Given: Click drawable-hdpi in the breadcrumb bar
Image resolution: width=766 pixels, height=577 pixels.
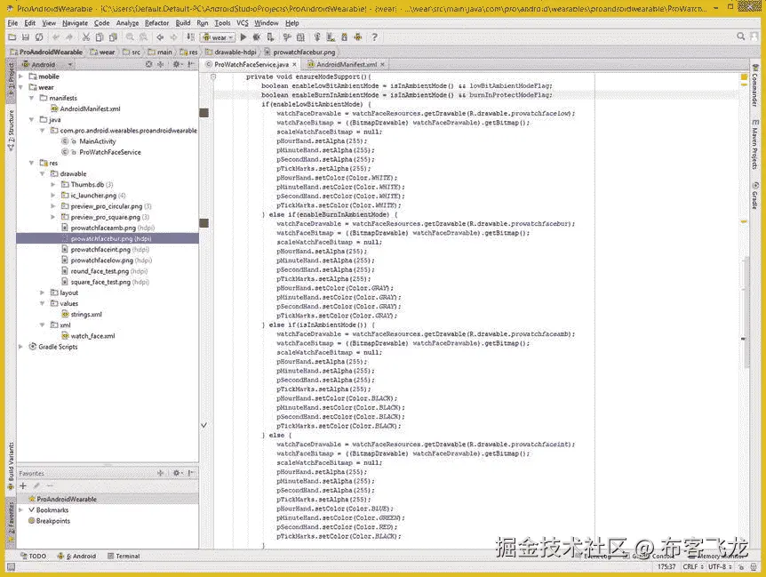Looking at the screenshot, I should coord(230,52).
